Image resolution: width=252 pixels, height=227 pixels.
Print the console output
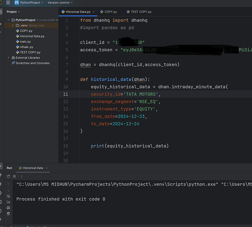[8, 208]
